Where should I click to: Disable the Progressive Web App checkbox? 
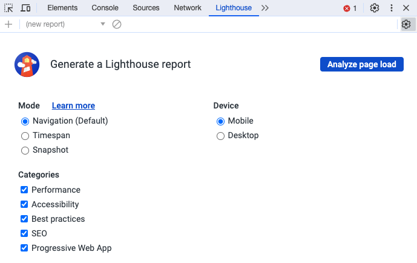point(24,248)
